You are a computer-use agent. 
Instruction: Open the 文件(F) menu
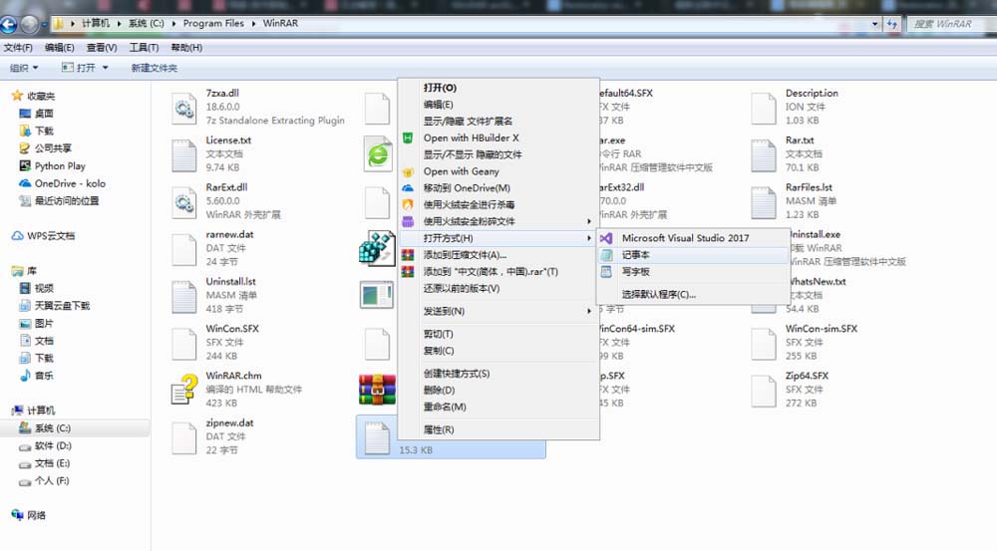(x=18, y=48)
